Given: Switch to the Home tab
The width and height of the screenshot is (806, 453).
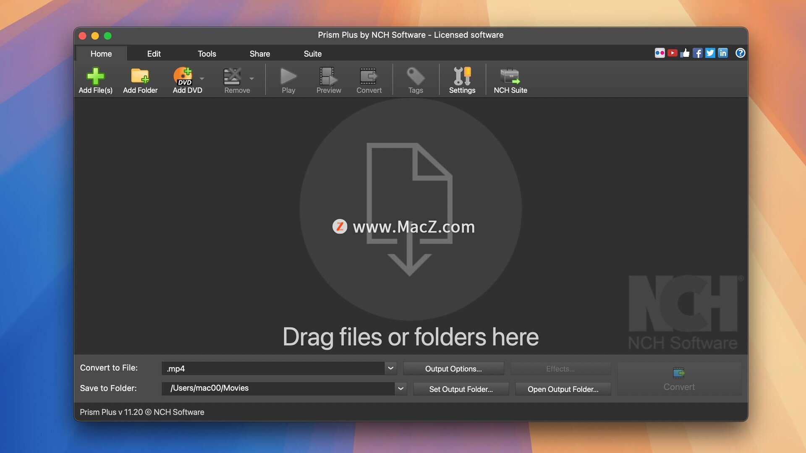Looking at the screenshot, I should pyautogui.click(x=101, y=54).
